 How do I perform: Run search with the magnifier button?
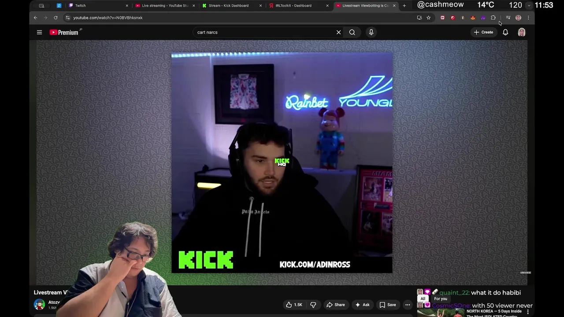(x=352, y=32)
